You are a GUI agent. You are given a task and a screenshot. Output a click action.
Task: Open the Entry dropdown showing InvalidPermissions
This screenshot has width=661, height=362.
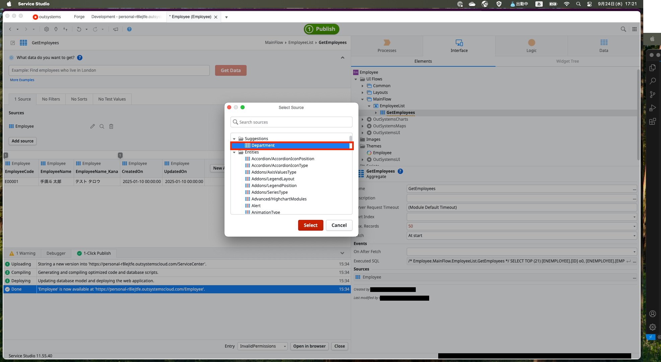tap(263, 346)
